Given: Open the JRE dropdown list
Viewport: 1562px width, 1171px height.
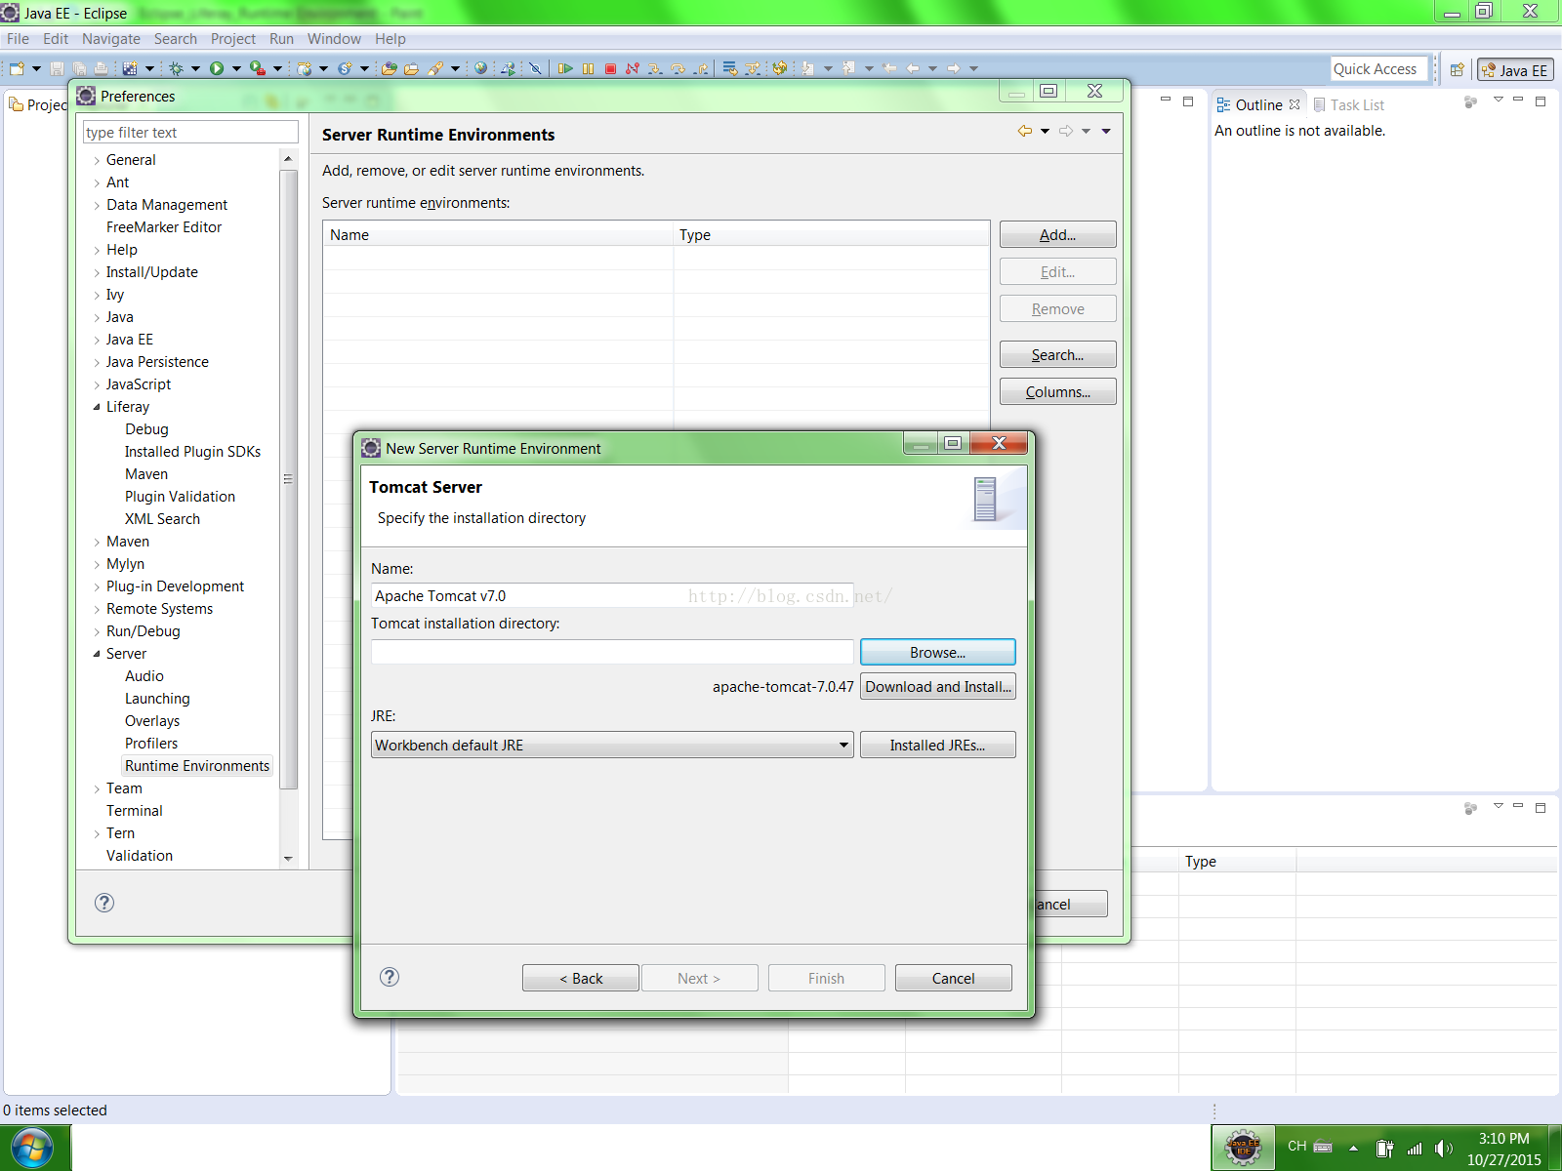Looking at the screenshot, I should [x=843, y=746].
